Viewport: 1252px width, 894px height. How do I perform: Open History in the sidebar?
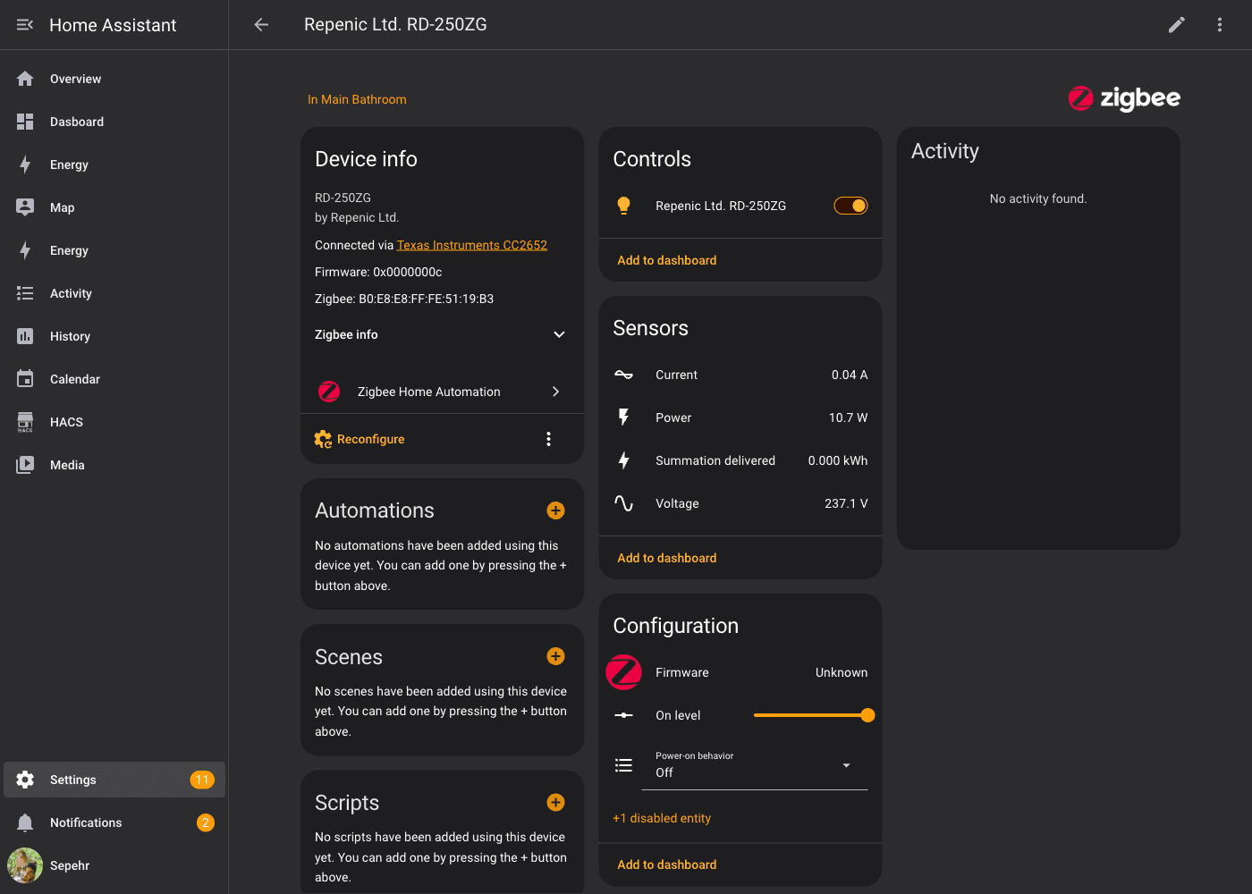(x=114, y=336)
